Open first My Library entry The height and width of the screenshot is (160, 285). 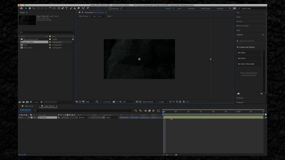[249, 52]
